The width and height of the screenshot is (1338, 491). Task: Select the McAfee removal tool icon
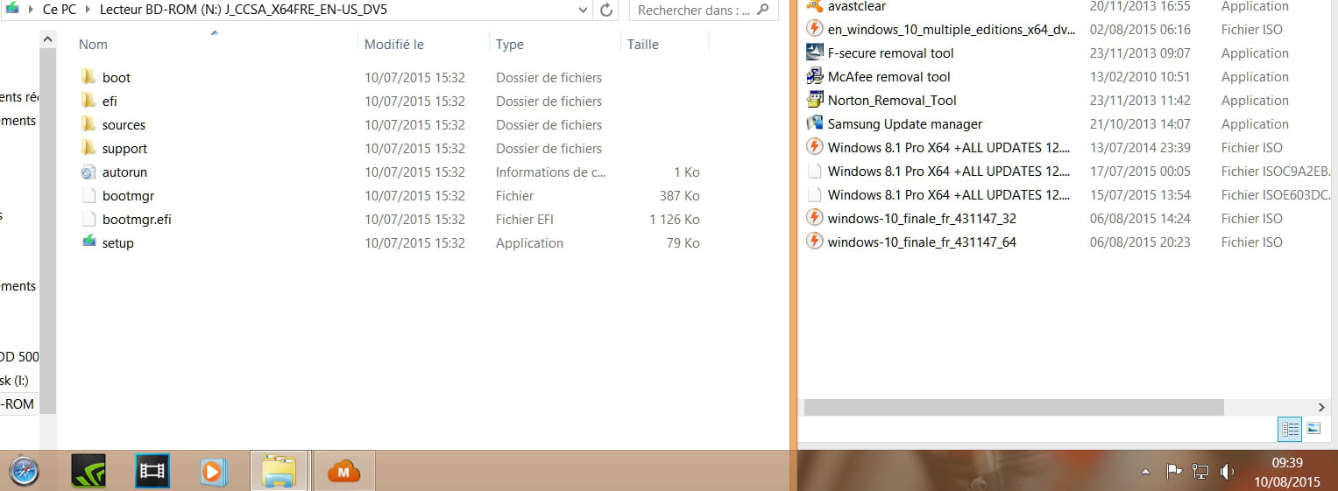click(x=814, y=76)
